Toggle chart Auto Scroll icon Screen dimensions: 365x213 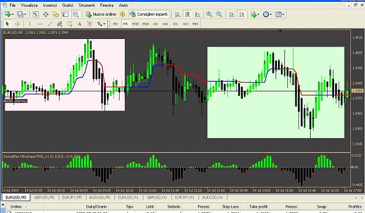coord(232,15)
